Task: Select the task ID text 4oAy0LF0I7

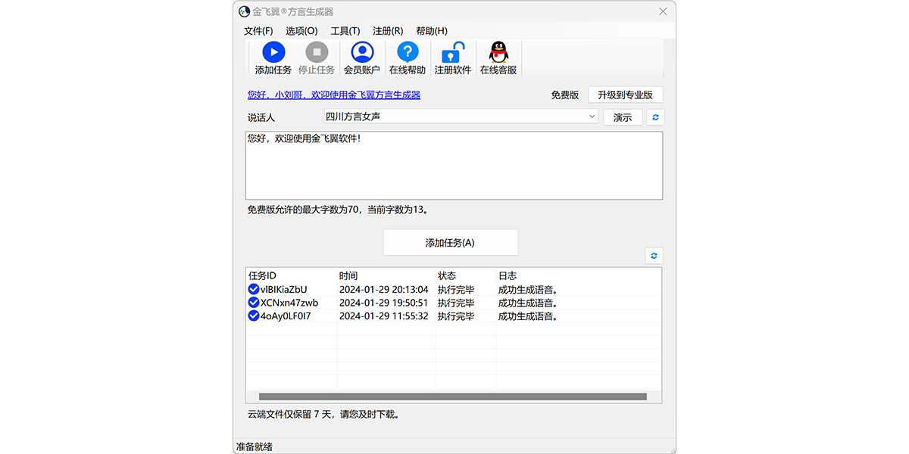Action: (x=286, y=316)
